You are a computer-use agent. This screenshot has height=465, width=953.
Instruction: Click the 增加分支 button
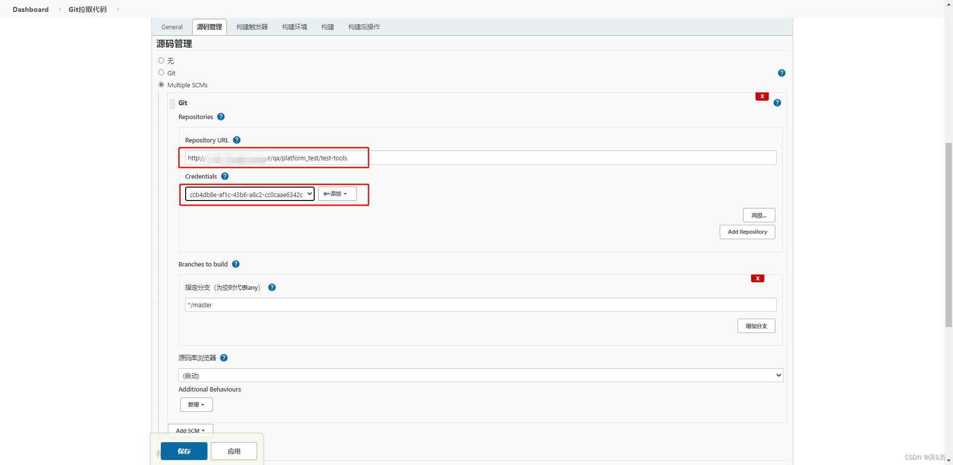point(756,326)
